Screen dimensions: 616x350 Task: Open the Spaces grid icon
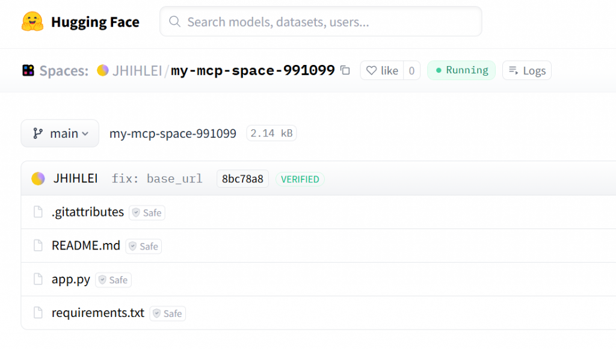[28, 71]
